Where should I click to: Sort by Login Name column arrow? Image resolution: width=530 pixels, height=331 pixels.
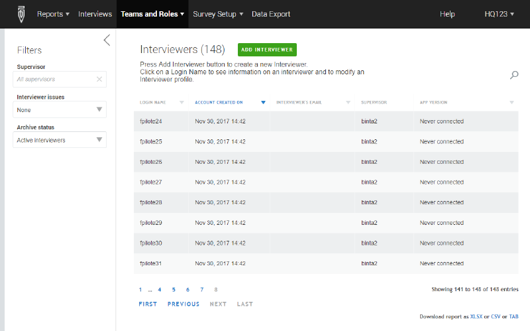coord(182,103)
